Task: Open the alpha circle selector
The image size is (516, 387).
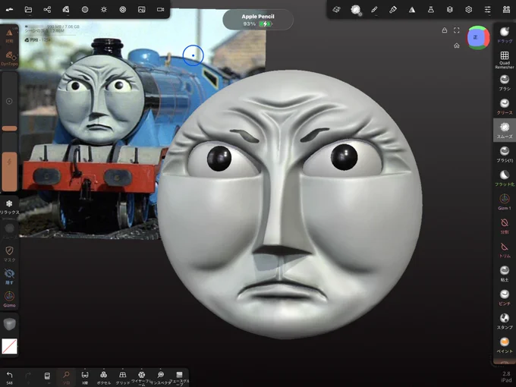Action: click(x=10, y=228)
